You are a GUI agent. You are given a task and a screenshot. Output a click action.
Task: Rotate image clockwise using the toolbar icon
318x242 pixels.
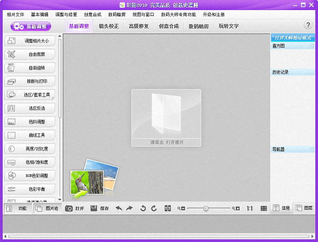click(x=154, y=209)
